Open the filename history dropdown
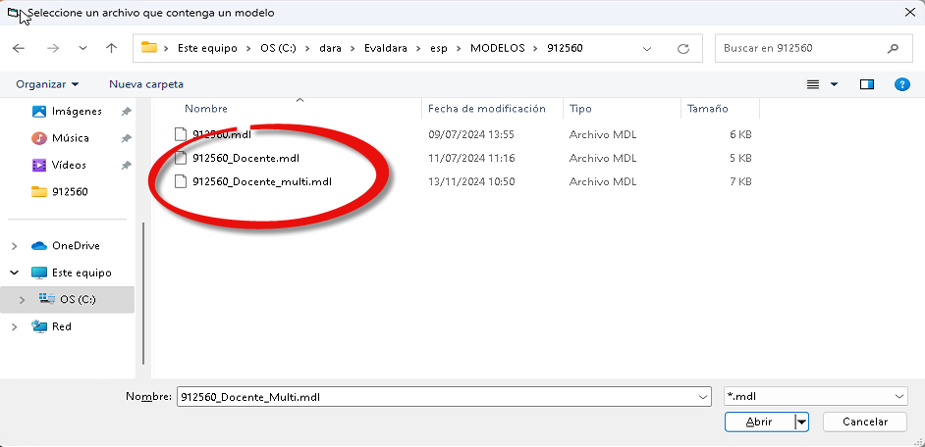 click(x=703, y=397)
